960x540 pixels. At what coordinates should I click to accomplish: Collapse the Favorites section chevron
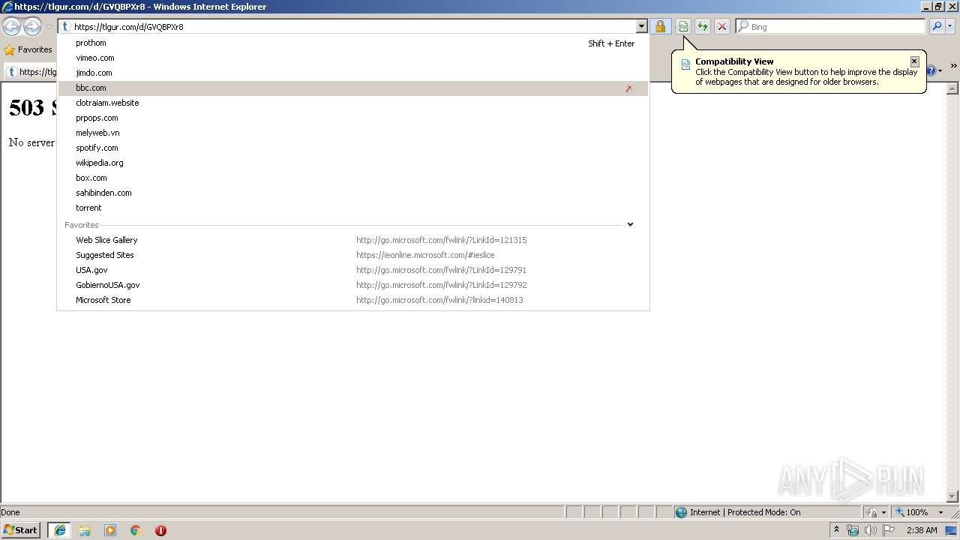630,224
